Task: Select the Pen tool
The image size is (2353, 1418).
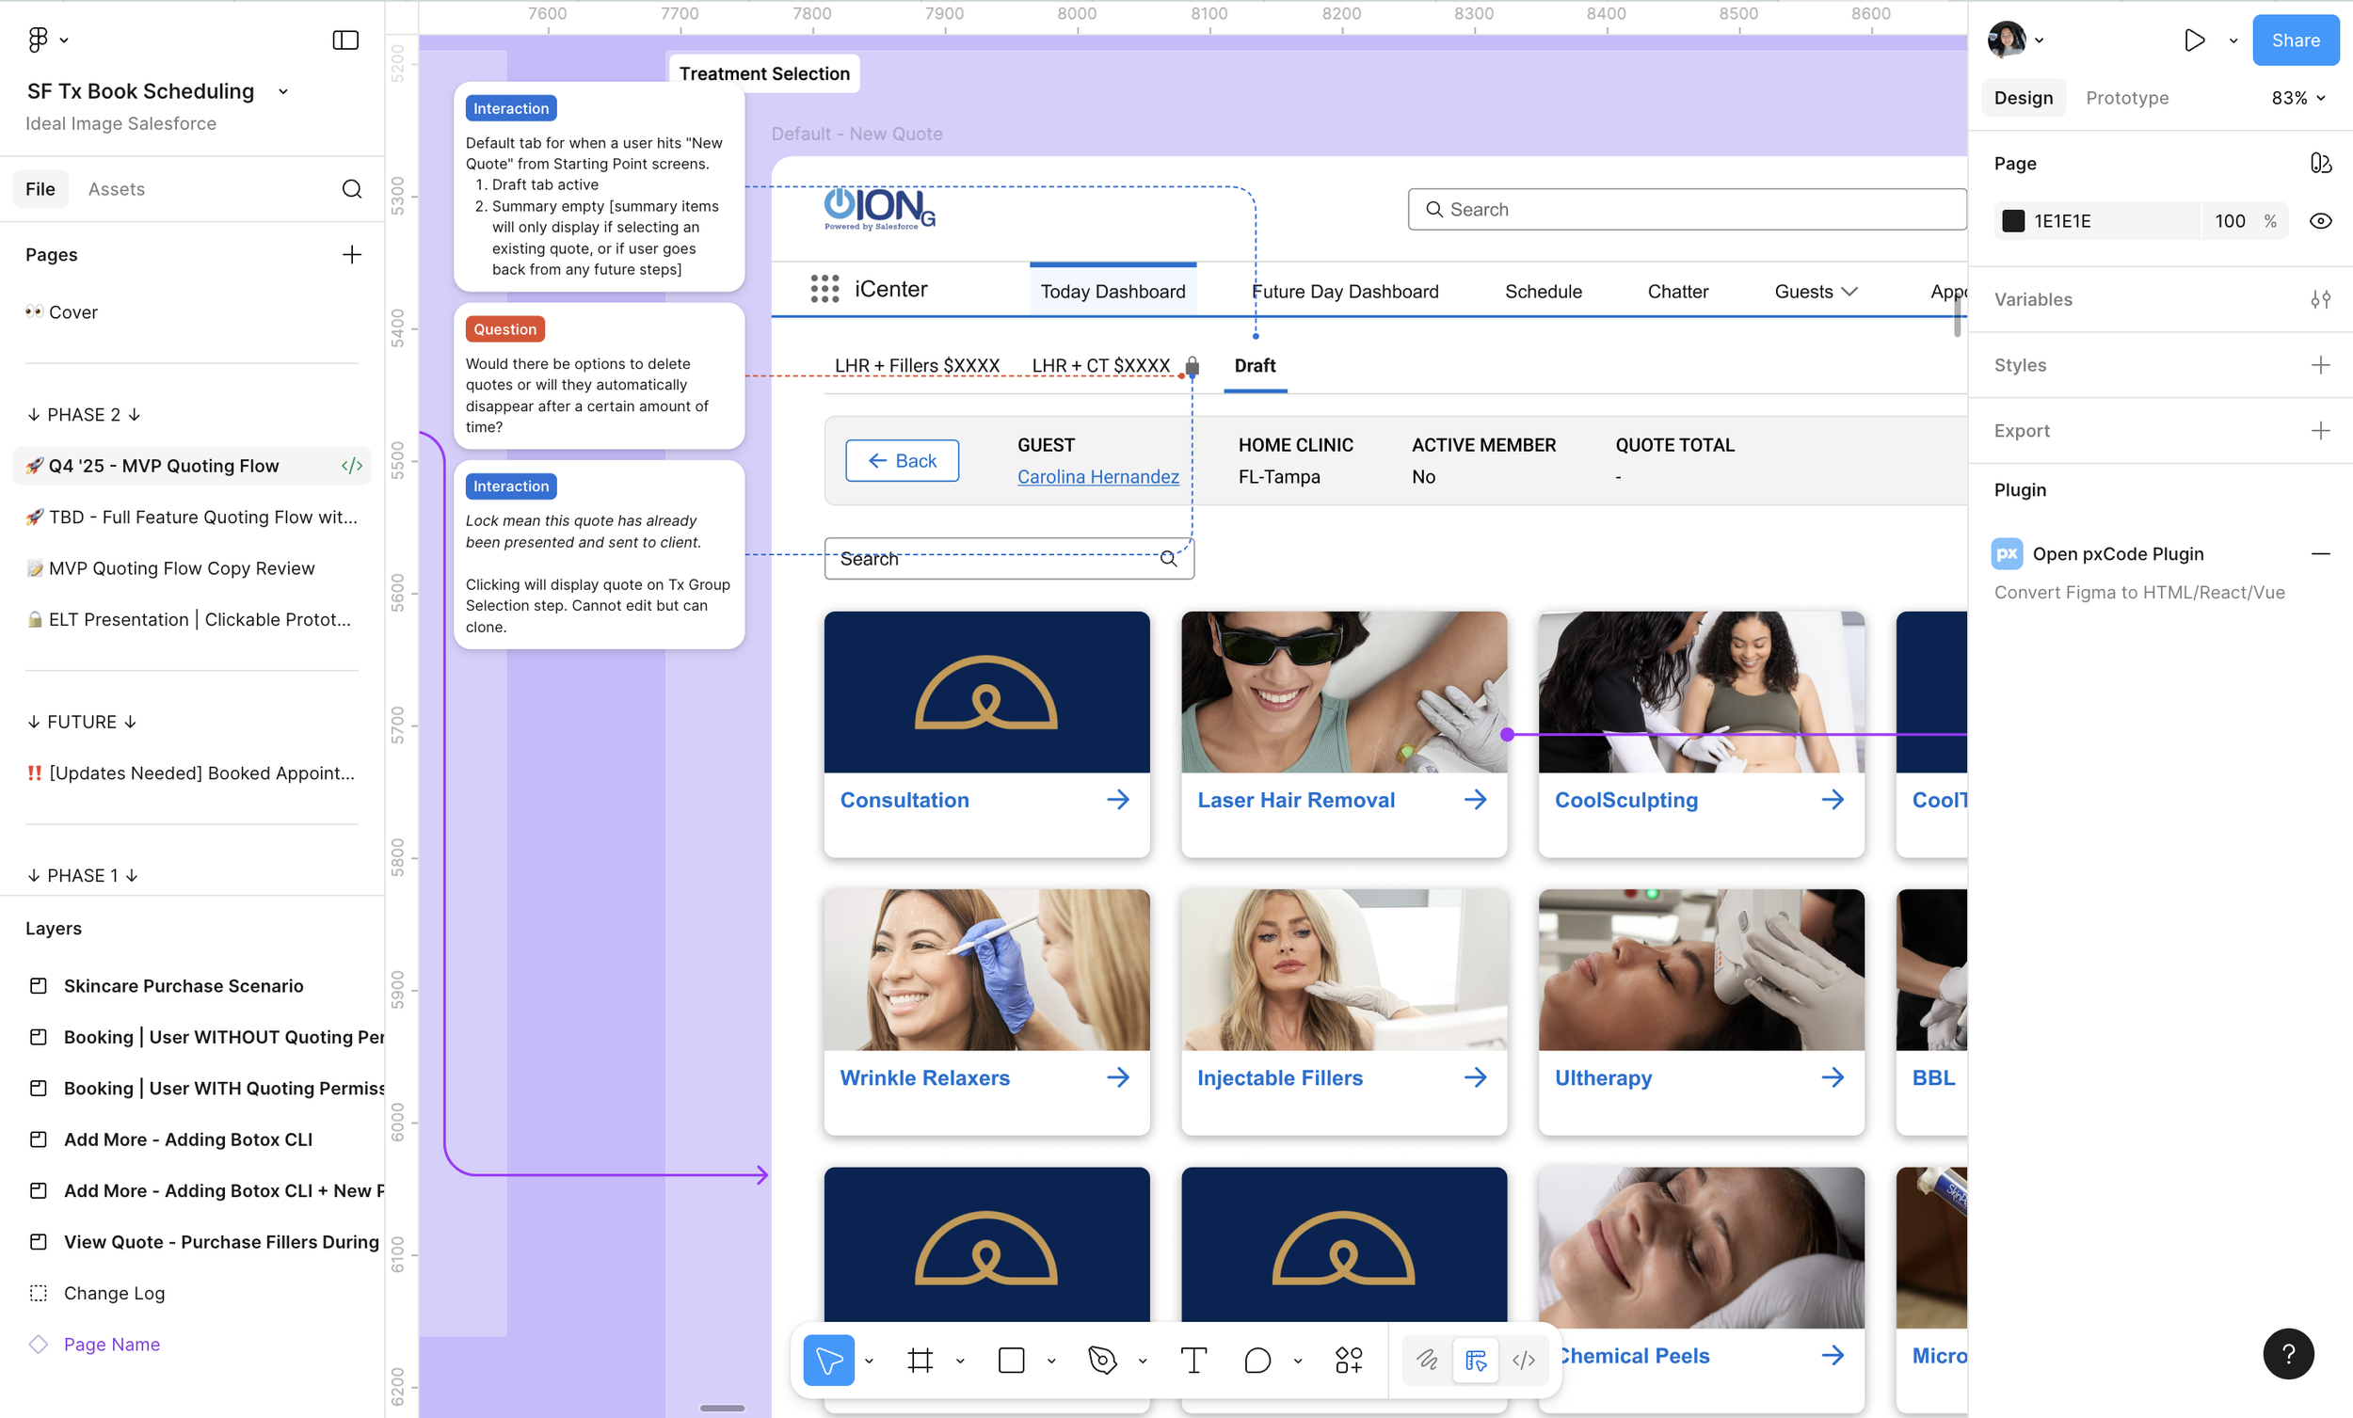Action: pos(1102,1360)
